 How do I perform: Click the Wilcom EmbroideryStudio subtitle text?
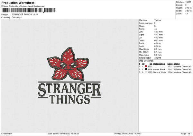coord(23,6)
